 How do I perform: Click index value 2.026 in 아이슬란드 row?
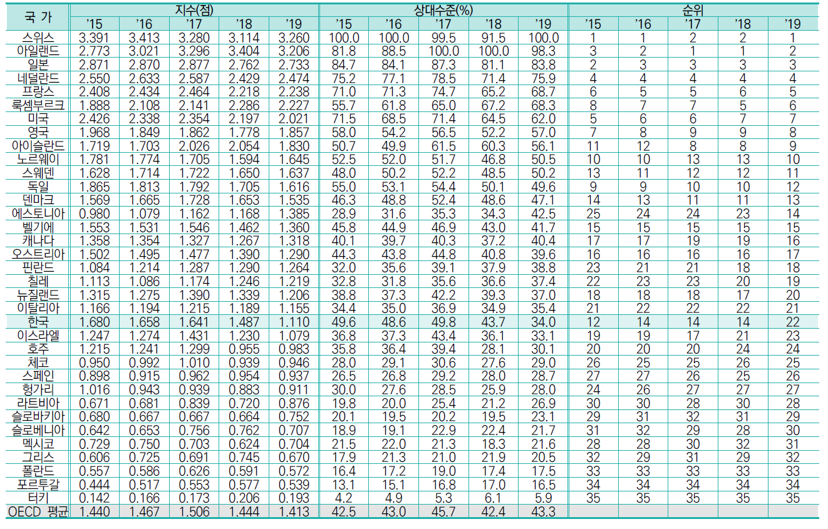click(195, 146)
